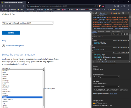Open the Lotto bookmark

click(x=20, y=9)
